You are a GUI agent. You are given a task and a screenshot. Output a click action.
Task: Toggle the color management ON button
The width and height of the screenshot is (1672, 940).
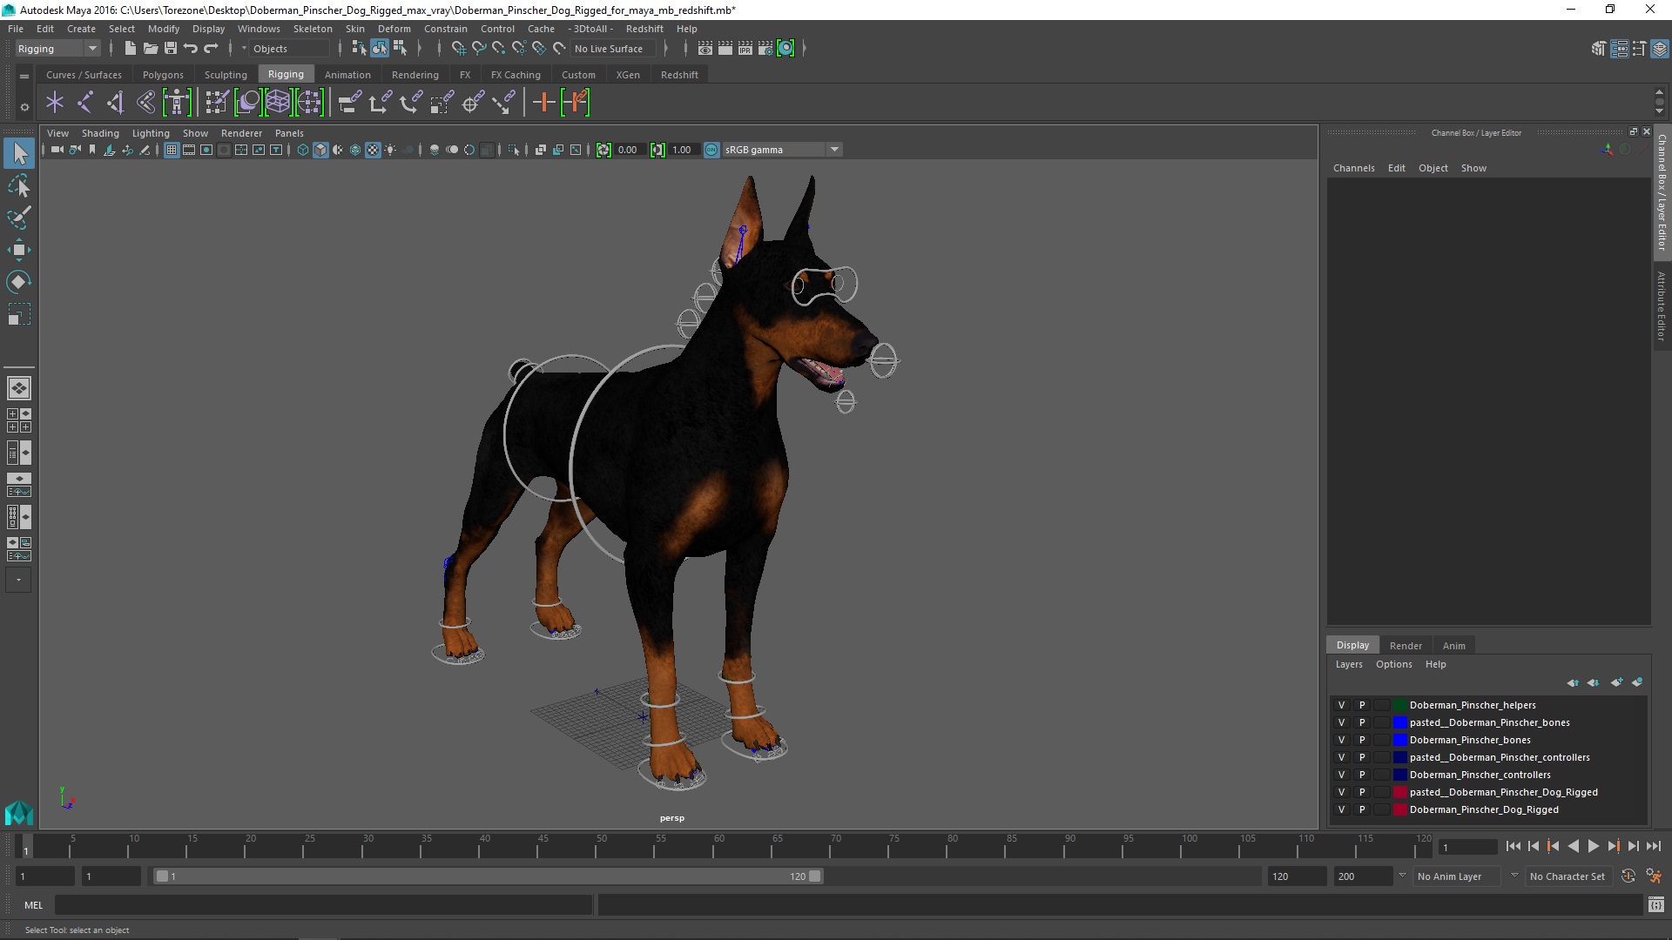(x=711, y=150)
